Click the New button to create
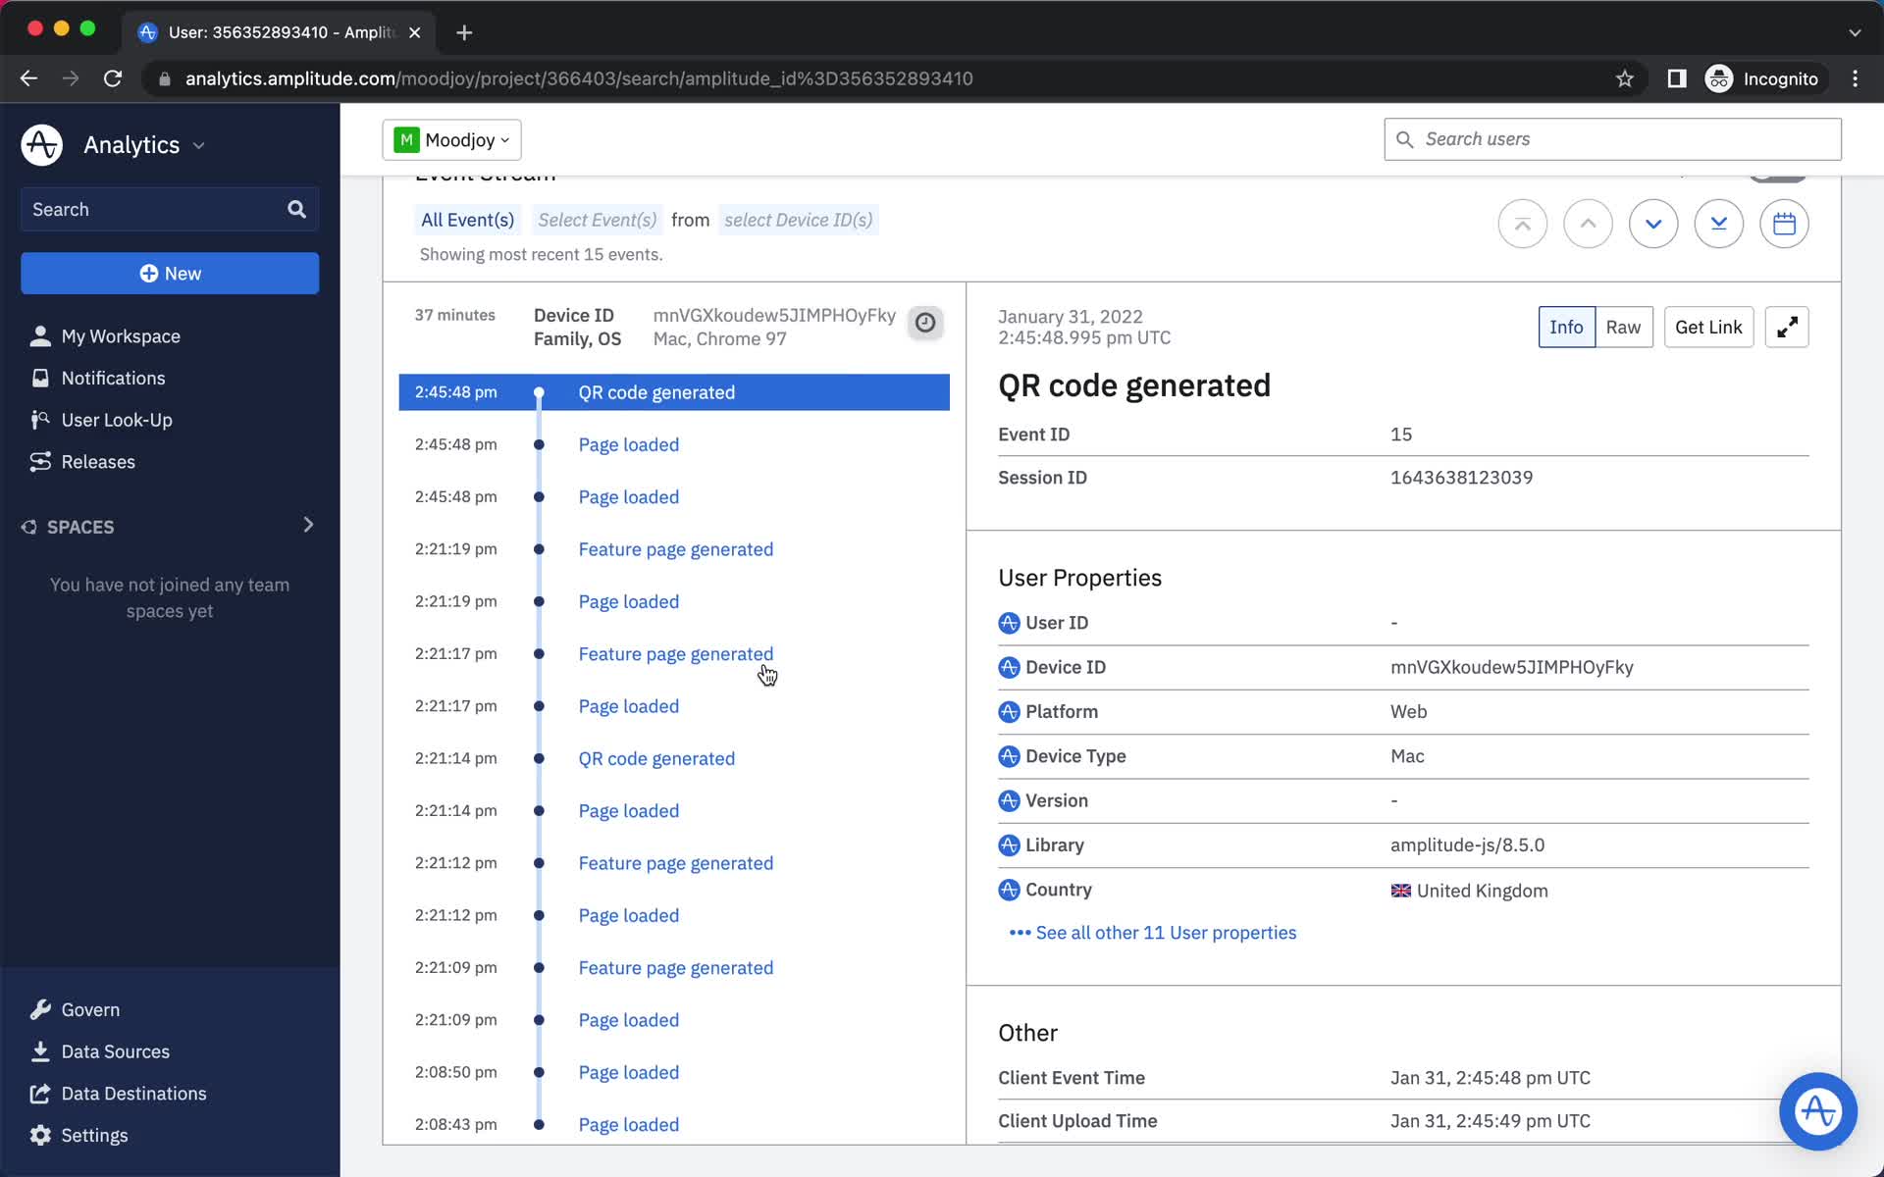The image size is (1884, 1177). tap(170, 273)
